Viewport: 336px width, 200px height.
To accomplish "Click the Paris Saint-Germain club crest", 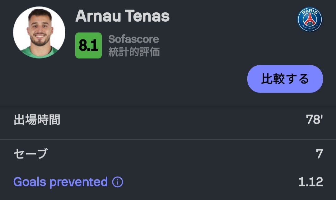I will point(310,20).
